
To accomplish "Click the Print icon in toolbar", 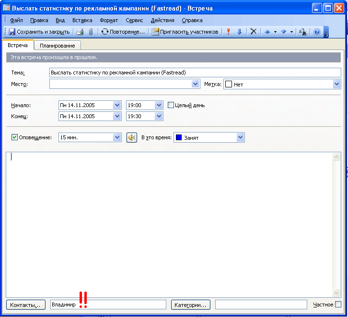I will coord(80,32).
